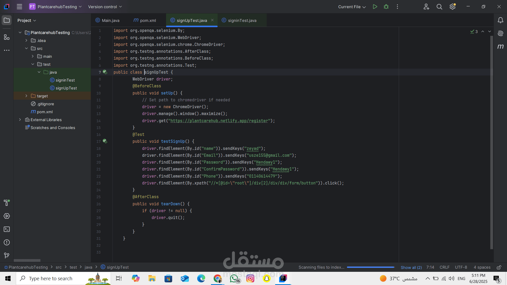Run the current file with play button
The image size is (507, 285).
375,7
